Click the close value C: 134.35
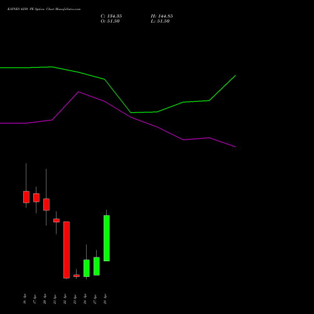This screenshot has height=314, width=314. click(111, 16)
